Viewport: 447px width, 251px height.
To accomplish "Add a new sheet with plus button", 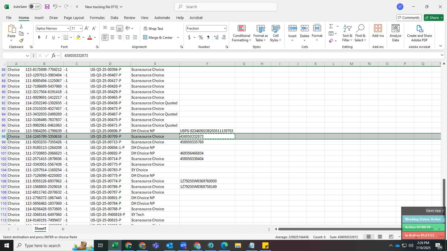I will coord(63,229).
